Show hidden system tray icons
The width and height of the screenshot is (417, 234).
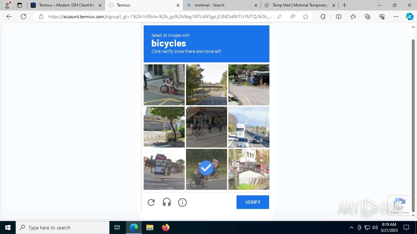(x=351, y=227)
